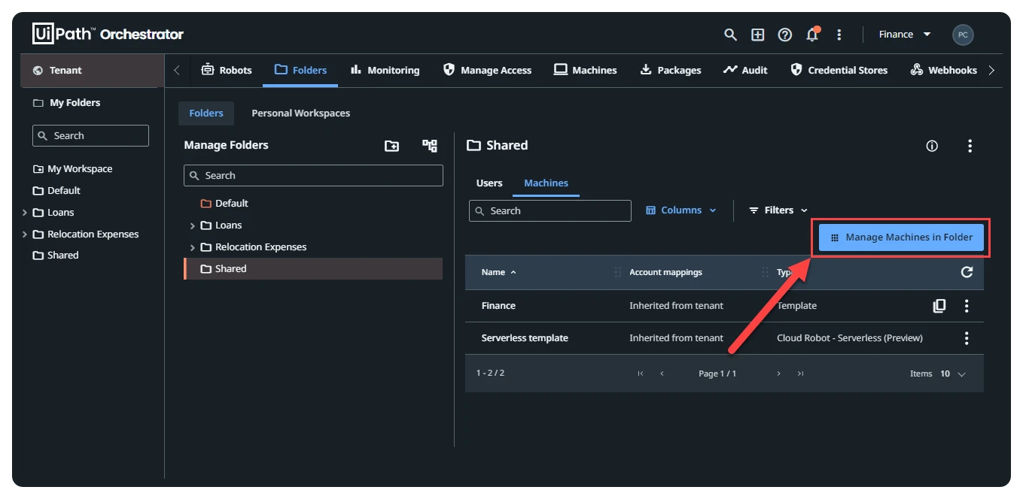Screen dimensions: 1026x502
Task: Open the header three-dot more menu
Action: [839, 35]
